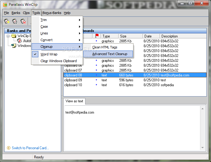Choose Clean HTML Tags
Viewport: 211px width, 162px height.
tap(108, 47)
